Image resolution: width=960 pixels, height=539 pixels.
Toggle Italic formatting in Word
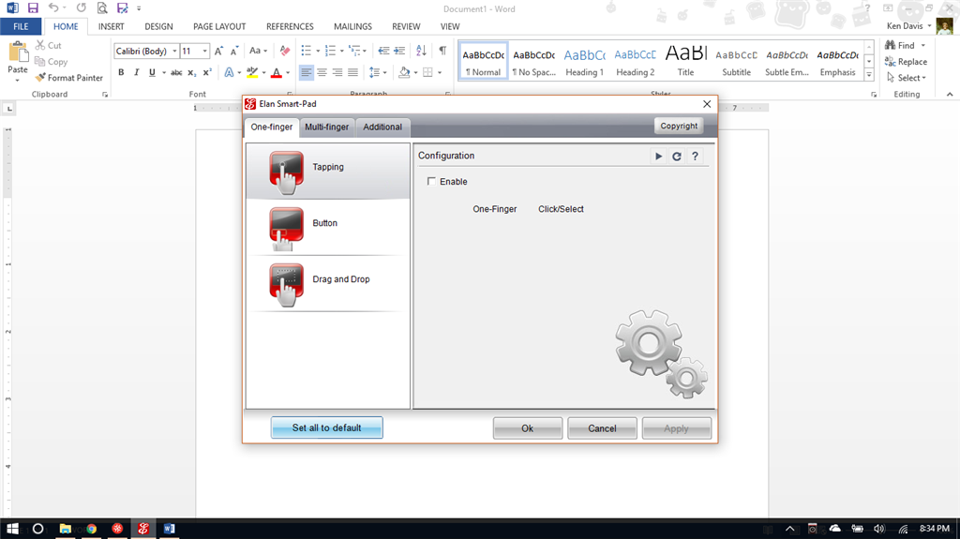(x=136, y=72)
